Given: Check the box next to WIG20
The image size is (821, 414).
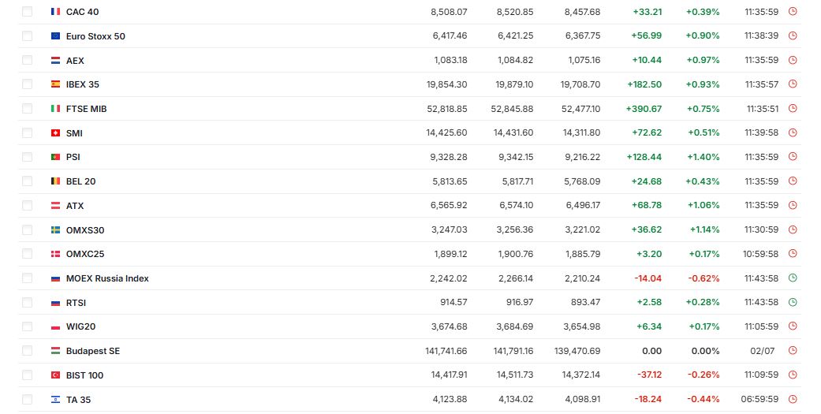Looking at the screenshot, I should pyautogui.click(x=28, y=326).
